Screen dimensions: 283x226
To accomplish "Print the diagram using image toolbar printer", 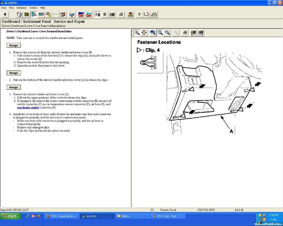I will 185,33.
